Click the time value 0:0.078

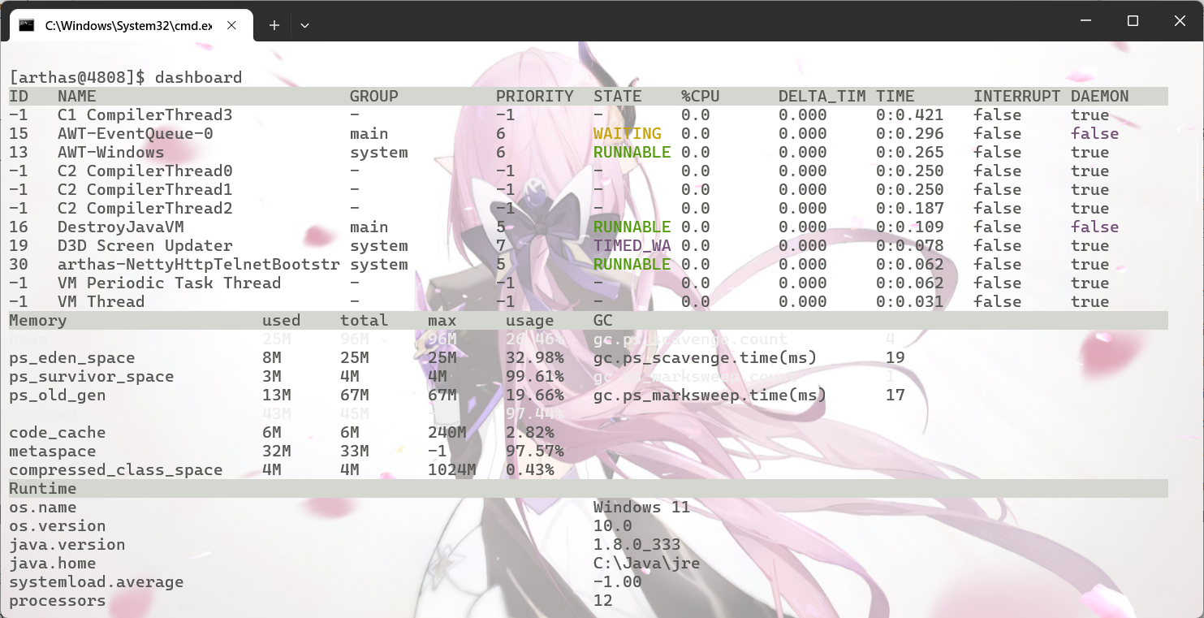point(910,246)
